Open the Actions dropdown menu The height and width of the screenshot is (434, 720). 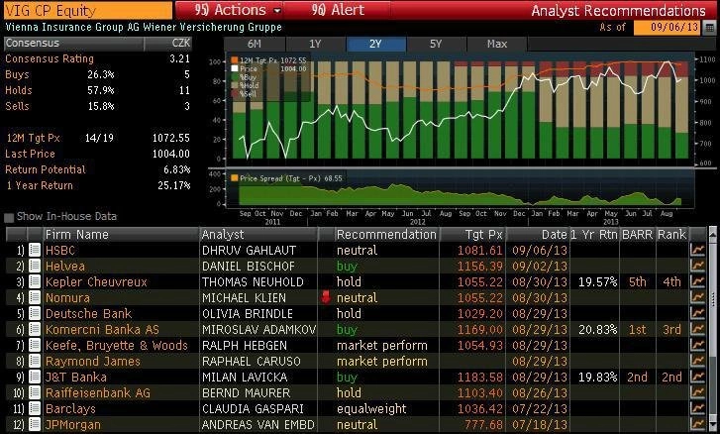(x=230, y=10)
